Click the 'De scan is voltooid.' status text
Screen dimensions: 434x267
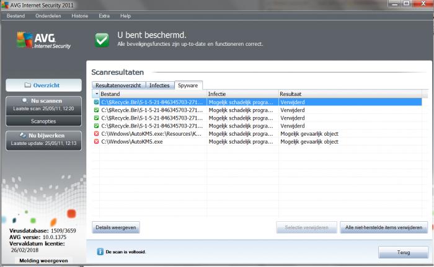126,252
